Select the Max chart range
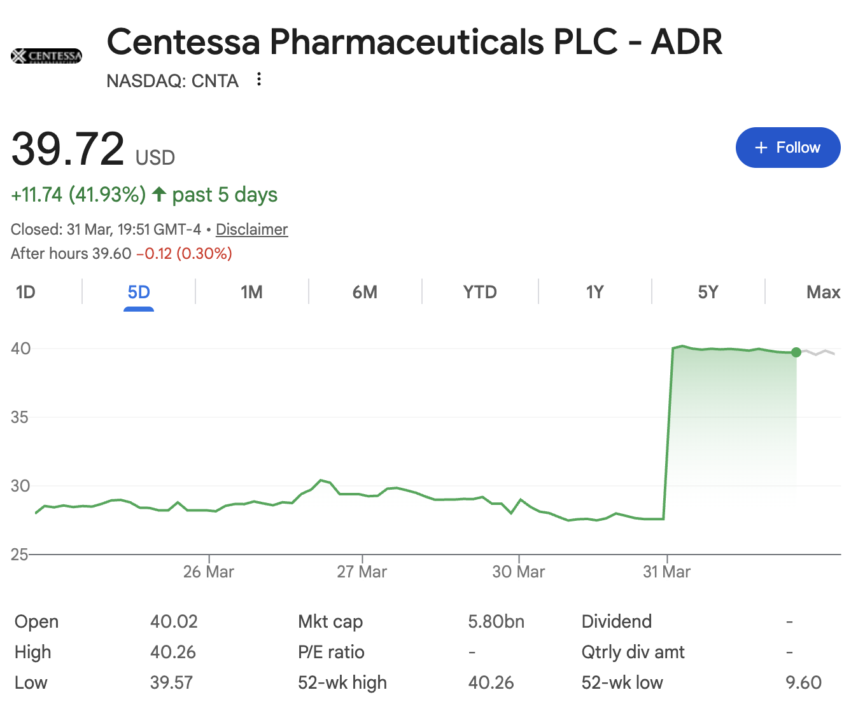Viewport: 858px width, 711px height. coord(823,292)
